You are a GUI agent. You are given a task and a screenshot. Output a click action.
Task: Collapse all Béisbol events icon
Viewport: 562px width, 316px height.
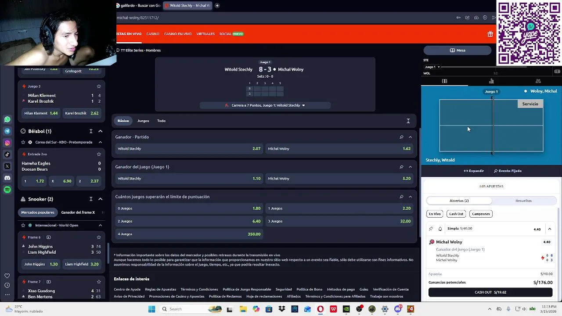[x=91, y=131]
